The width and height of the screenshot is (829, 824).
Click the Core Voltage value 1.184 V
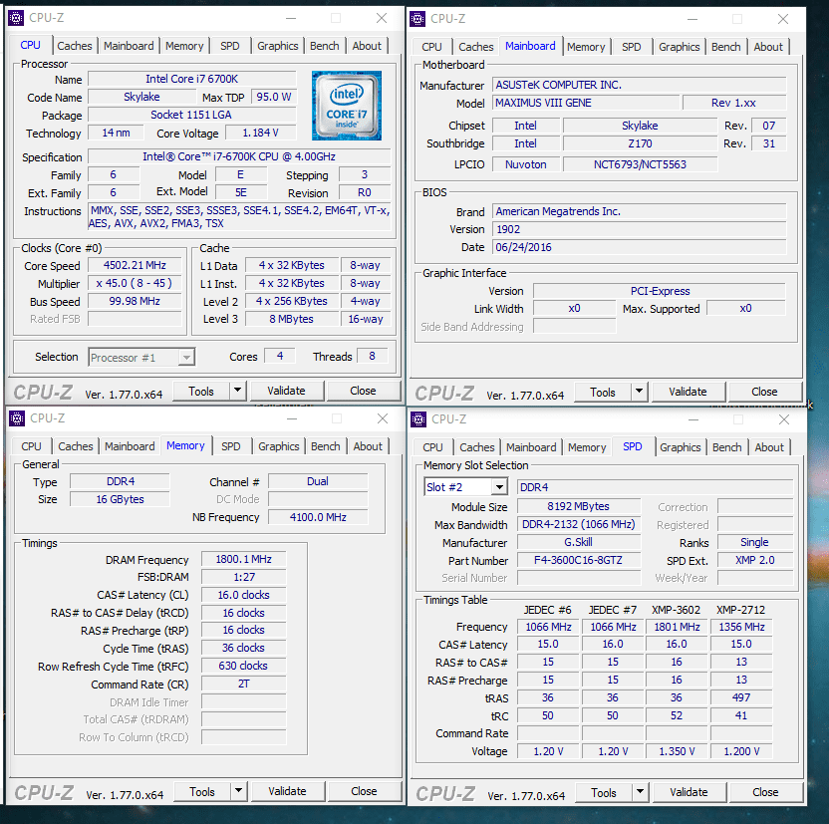point(261,133)
